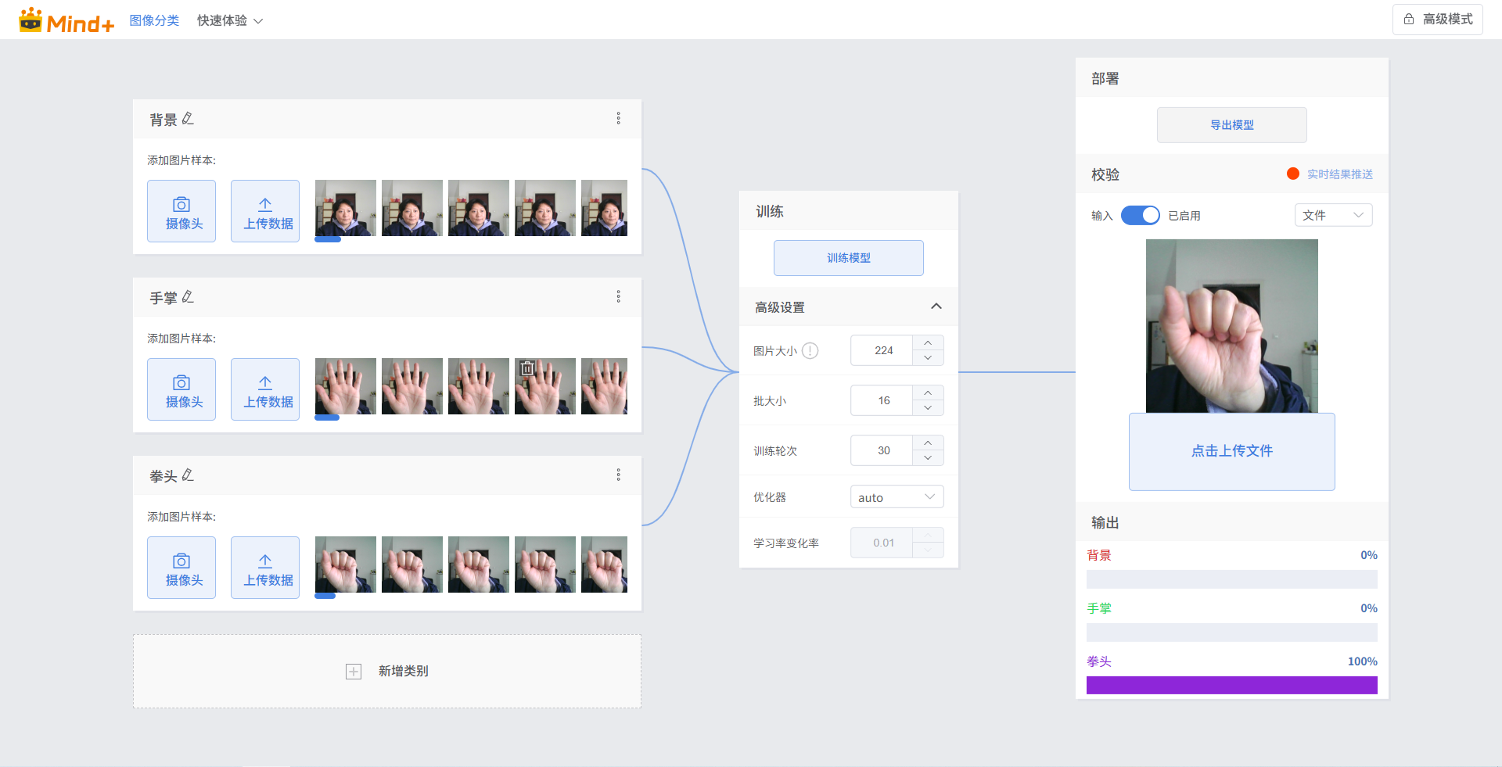The width and height of the screenshot is (1502, 767).
Task: Click the Mind+ logo
Action: (66, 21)
